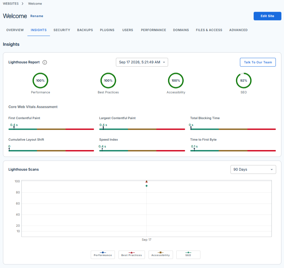
Task: Click the 'Core Web Vitals Assessment' heading
Action: [33, 107]
